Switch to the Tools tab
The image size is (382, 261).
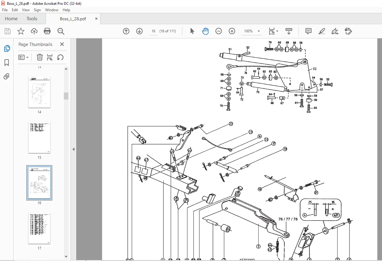[32, 19]
